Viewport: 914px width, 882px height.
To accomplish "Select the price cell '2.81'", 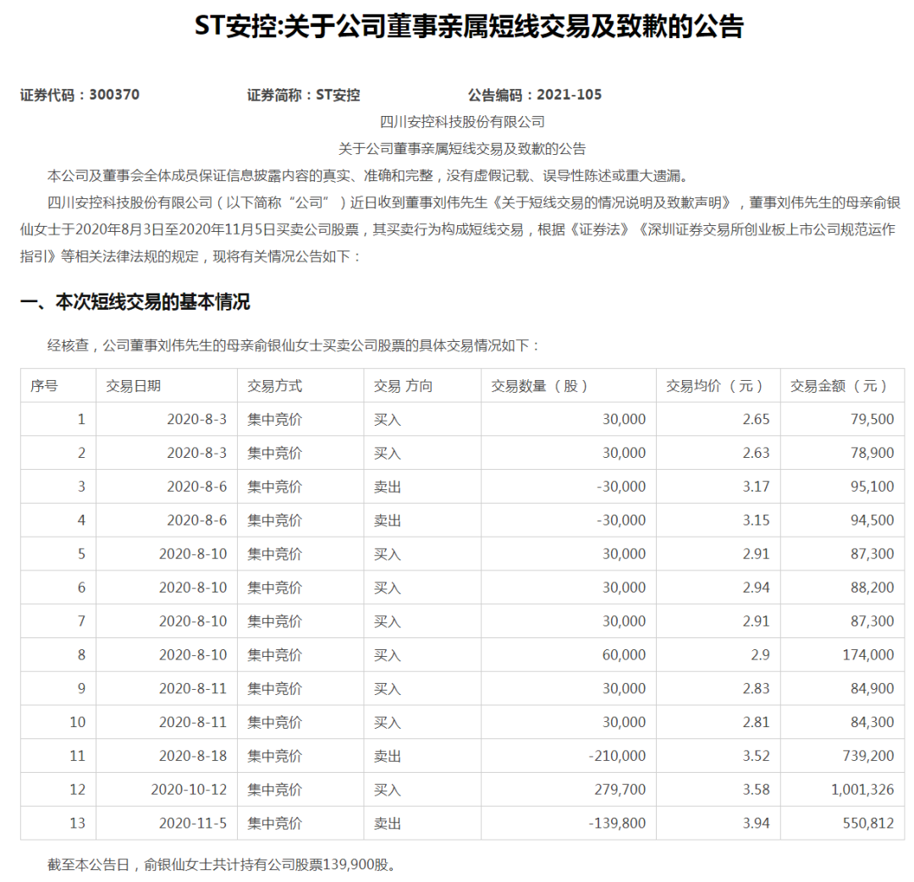I will pos(756,722).
